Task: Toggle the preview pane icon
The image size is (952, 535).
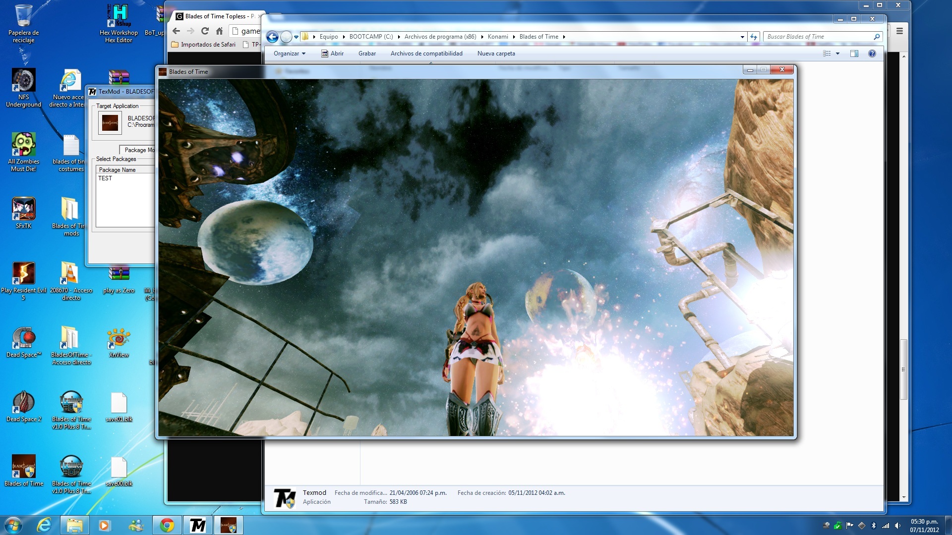Action: tap(854, 53)
